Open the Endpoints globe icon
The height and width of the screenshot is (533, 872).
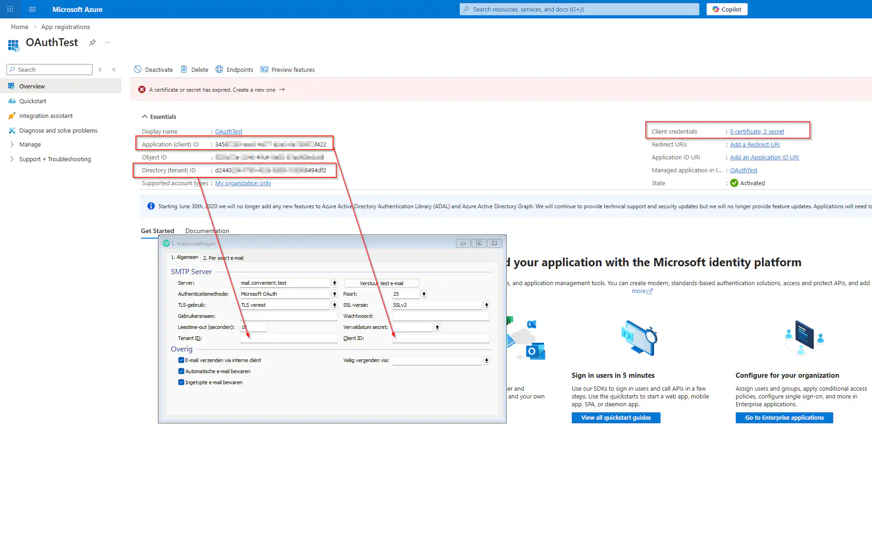pyautogui.click(x=219, y=70)
